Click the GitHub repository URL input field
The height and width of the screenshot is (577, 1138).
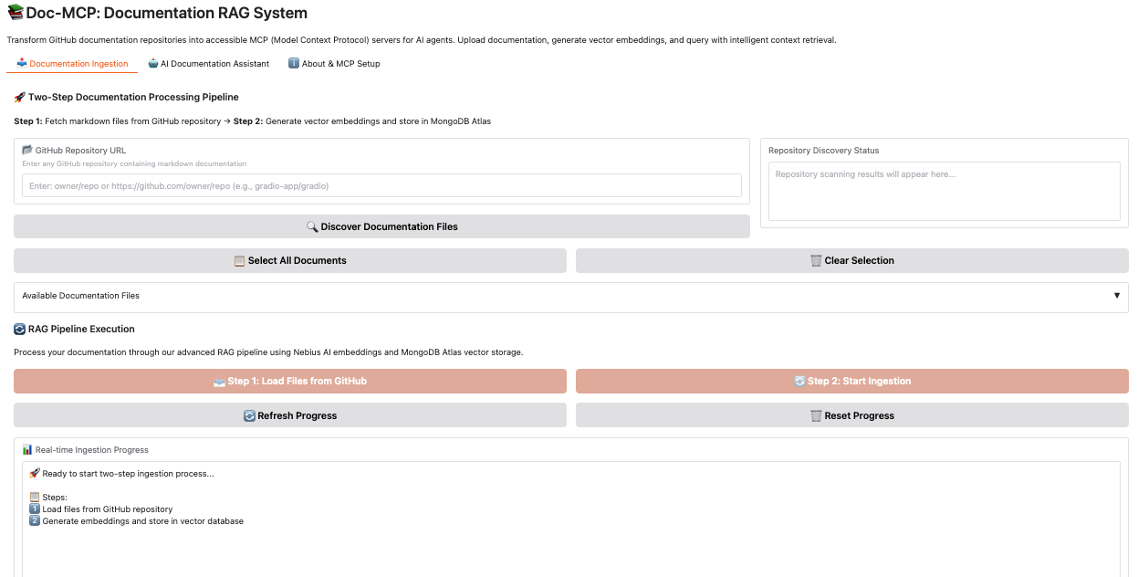click(x=381, y=185)
